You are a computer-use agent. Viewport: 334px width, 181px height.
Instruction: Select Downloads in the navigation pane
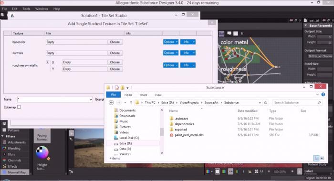click(x=127, y=116)
